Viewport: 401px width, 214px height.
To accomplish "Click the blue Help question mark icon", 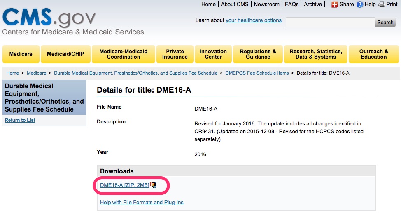I will (x=360, y=5).
